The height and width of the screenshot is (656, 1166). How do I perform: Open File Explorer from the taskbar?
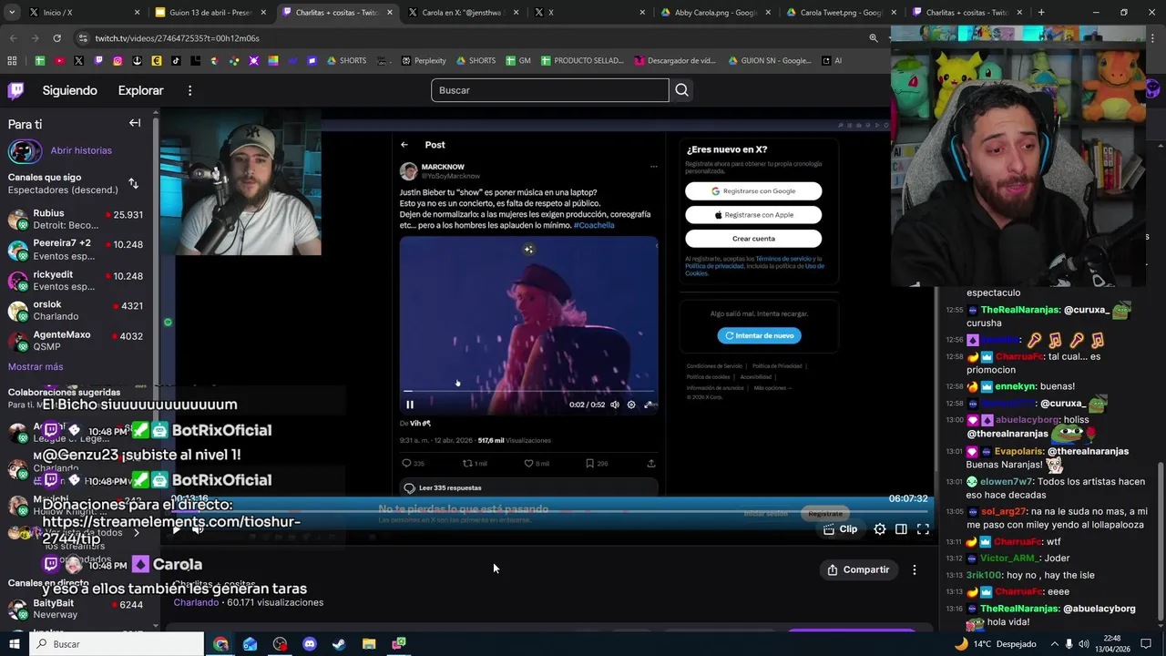(369, 644)
